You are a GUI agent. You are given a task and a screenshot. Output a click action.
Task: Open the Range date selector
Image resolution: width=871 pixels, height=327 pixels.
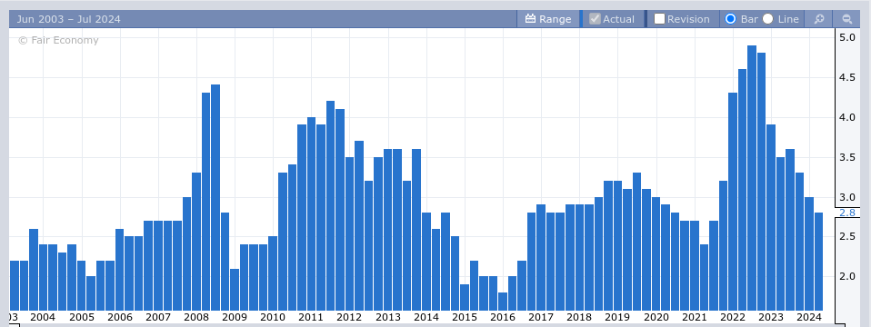pos(548,19)
